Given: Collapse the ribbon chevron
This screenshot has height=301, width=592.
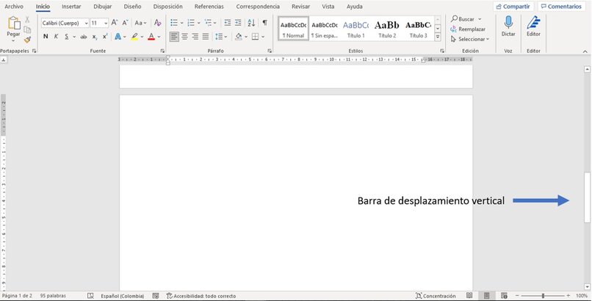Looking at the screenshot, I should (x=585, y=51).
